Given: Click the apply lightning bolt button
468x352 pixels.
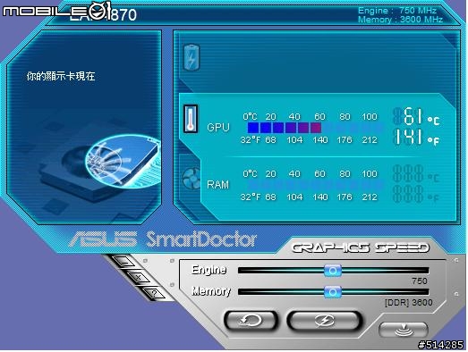Looking at the screenshot, I should [x=325, y=321].
